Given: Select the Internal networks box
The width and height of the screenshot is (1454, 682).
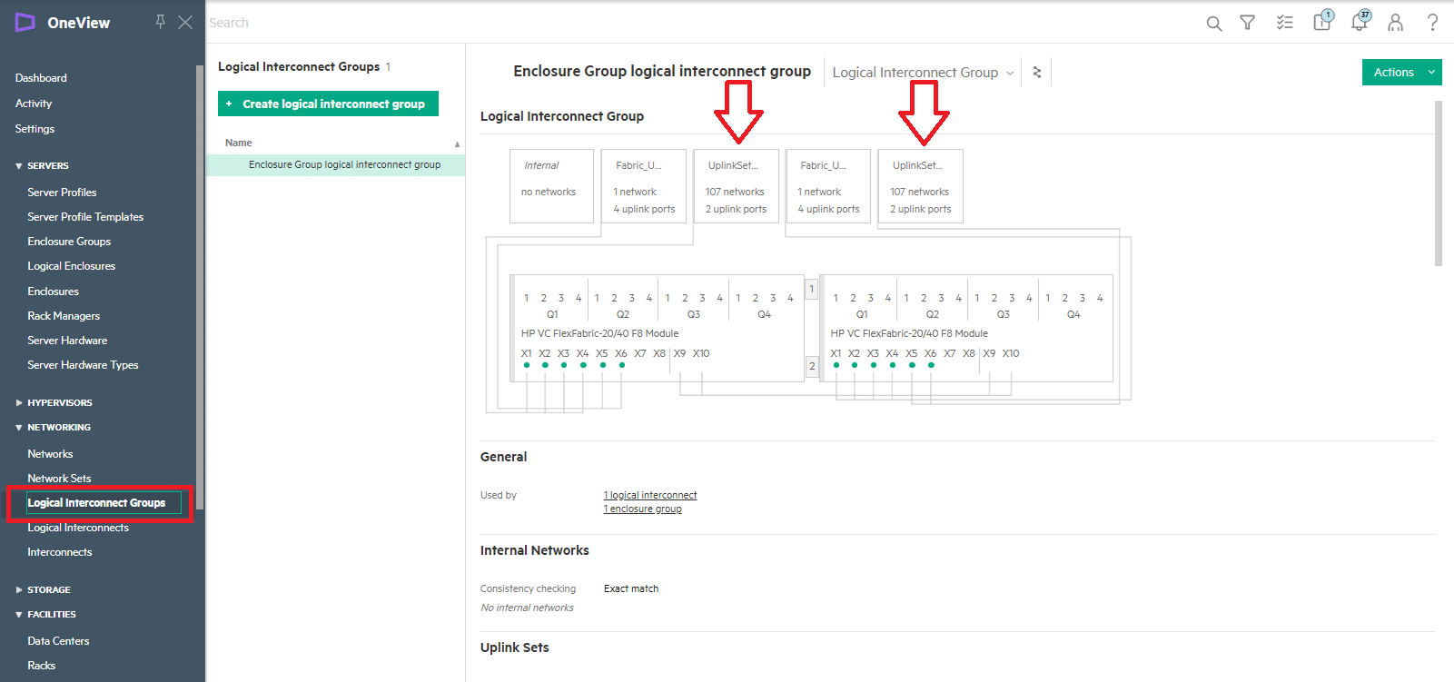Looking at the screenshot, I should [x=551, y=186].
